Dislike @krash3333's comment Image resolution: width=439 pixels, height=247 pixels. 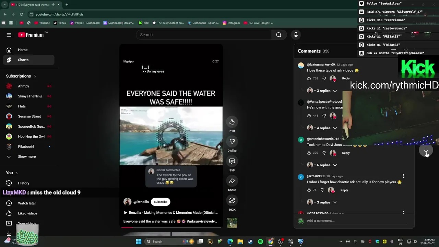click(322, 190)
